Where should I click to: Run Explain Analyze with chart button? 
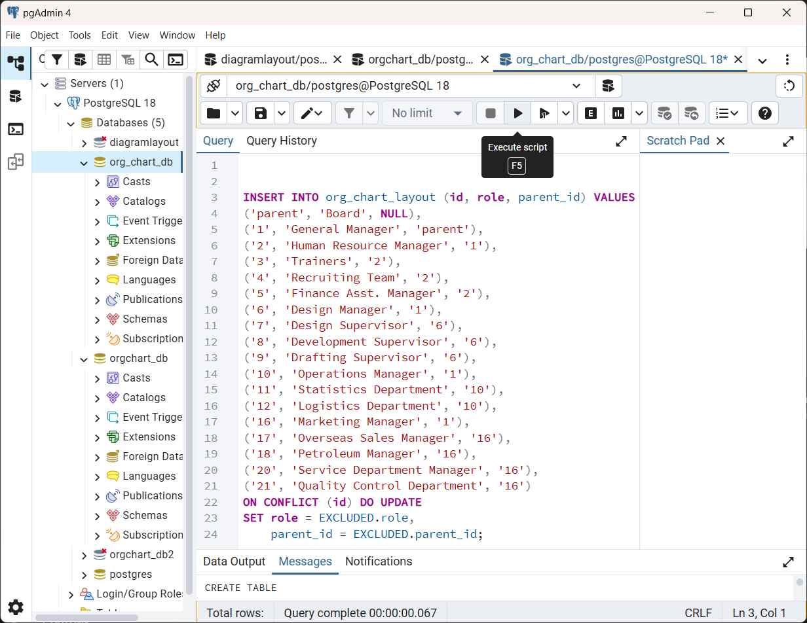[618, 113]
